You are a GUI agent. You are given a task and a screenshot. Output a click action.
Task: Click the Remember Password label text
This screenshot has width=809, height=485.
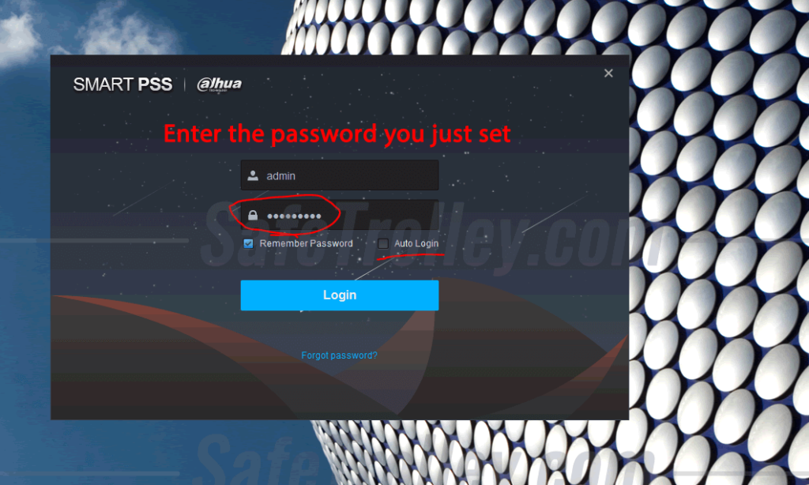click(x=306, y=243)
